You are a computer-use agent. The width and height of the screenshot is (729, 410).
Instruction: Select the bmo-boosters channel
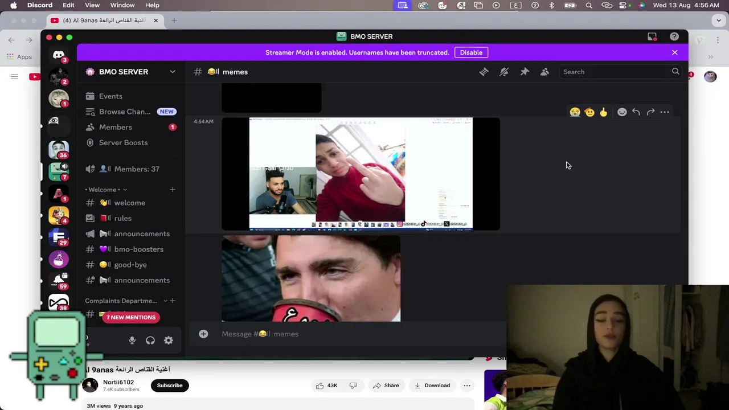tap(130, 249)
